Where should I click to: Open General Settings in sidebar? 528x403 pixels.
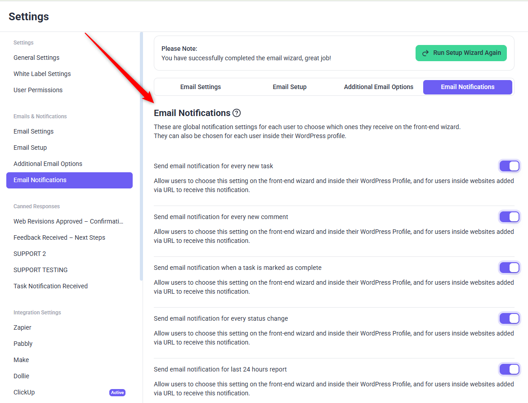[x=36, y=58]
